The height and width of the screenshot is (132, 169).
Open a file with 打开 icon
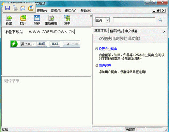23,20
